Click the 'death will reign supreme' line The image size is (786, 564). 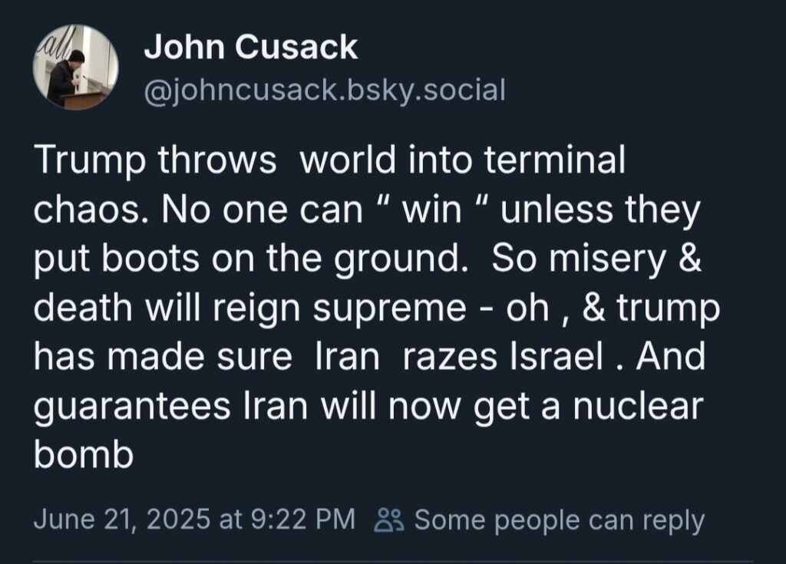(x=250, y=308)
